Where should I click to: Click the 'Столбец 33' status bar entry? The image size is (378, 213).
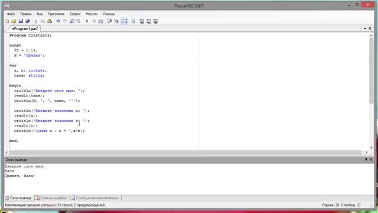[x=351, y=205]
